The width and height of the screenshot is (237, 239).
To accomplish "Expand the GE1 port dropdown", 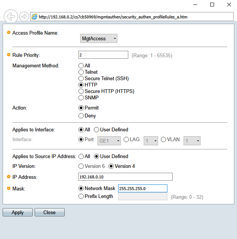I will (109, 141).
